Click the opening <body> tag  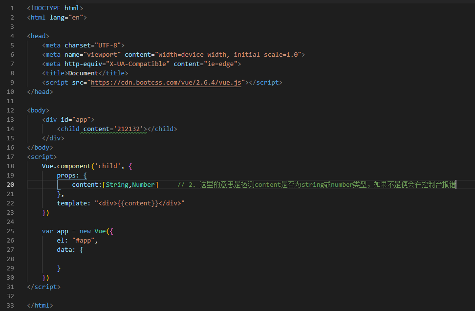tap(38, 111)
